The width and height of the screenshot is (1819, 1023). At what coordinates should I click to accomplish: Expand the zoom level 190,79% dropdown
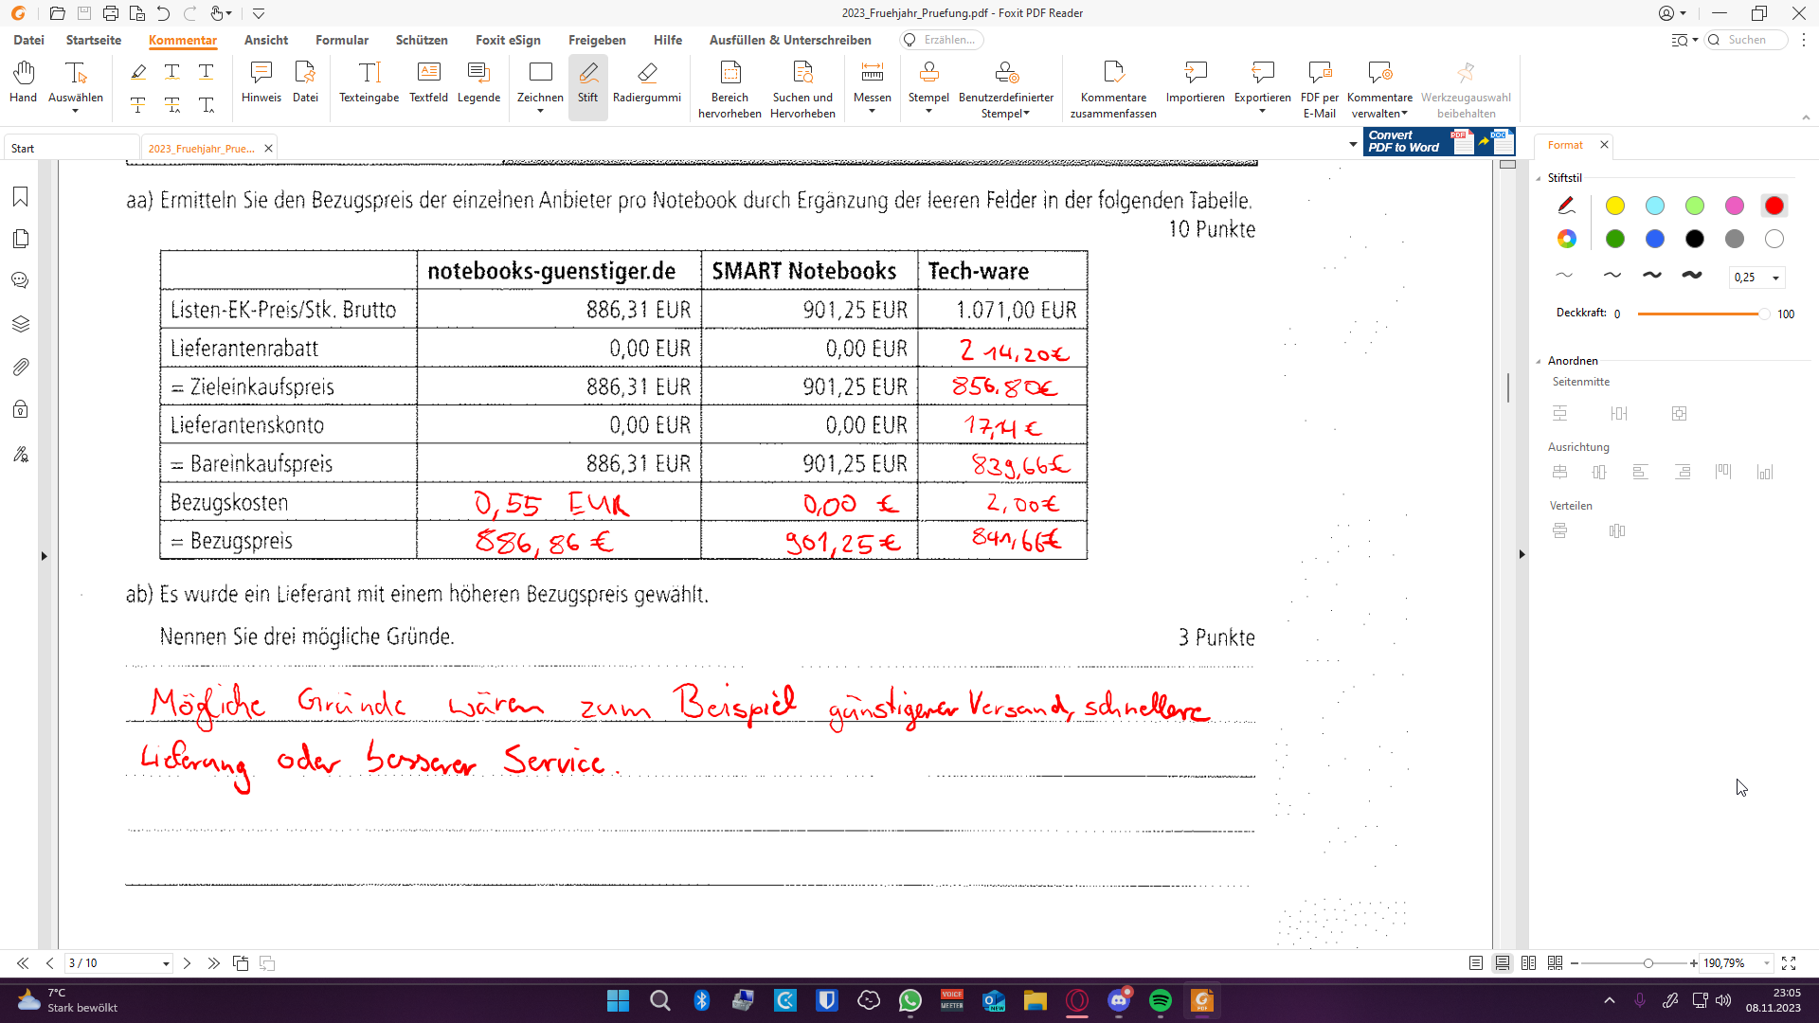coord(1767,963)
